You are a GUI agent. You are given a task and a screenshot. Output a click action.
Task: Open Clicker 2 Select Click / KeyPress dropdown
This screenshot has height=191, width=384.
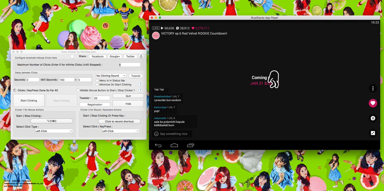click(120, 131)
